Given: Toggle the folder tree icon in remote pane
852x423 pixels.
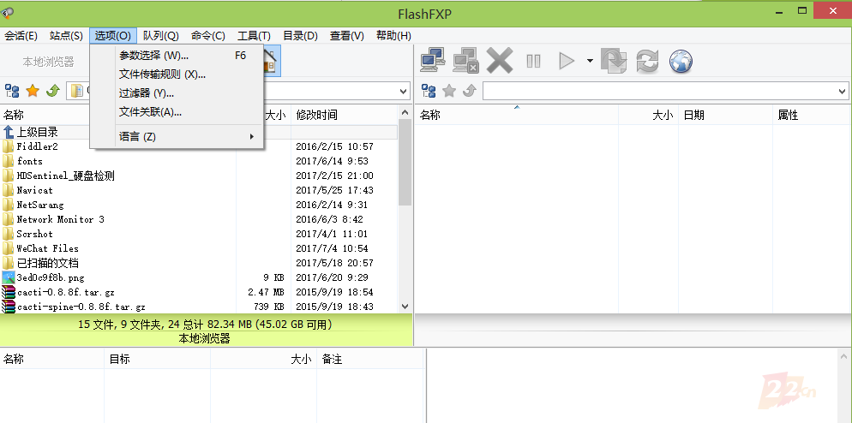Looking at the screenshot, I should pyautogui.click(x=429, y=91).
